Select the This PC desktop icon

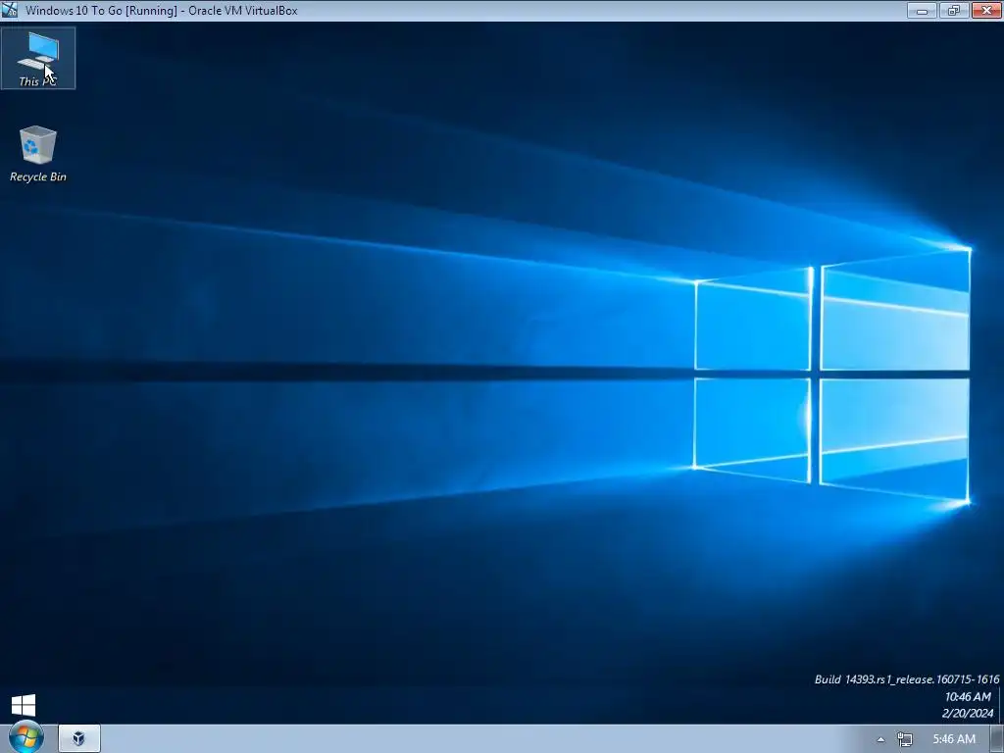tap(38, 58)
